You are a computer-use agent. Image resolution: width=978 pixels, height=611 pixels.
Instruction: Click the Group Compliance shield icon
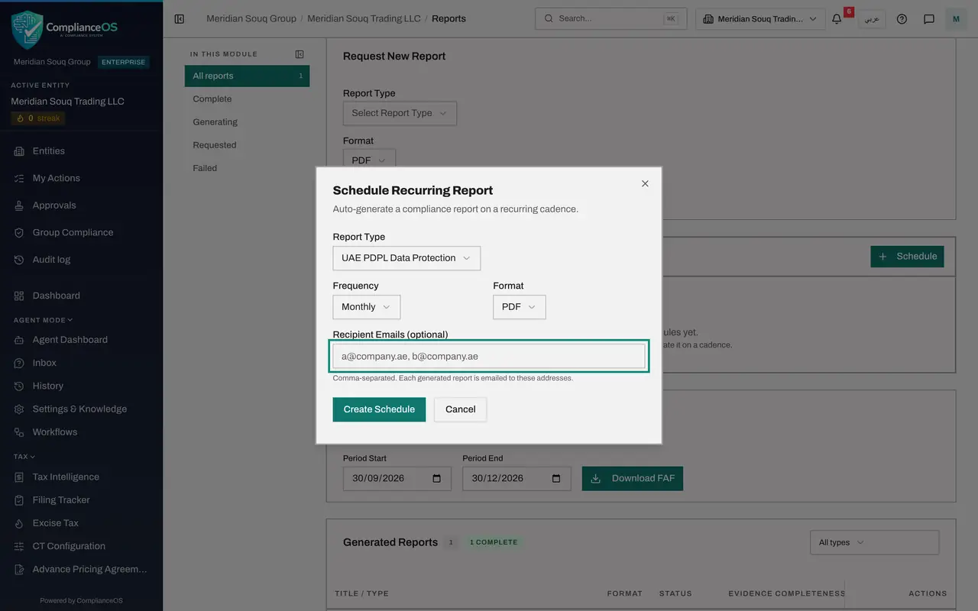click(x=19, y=232)
